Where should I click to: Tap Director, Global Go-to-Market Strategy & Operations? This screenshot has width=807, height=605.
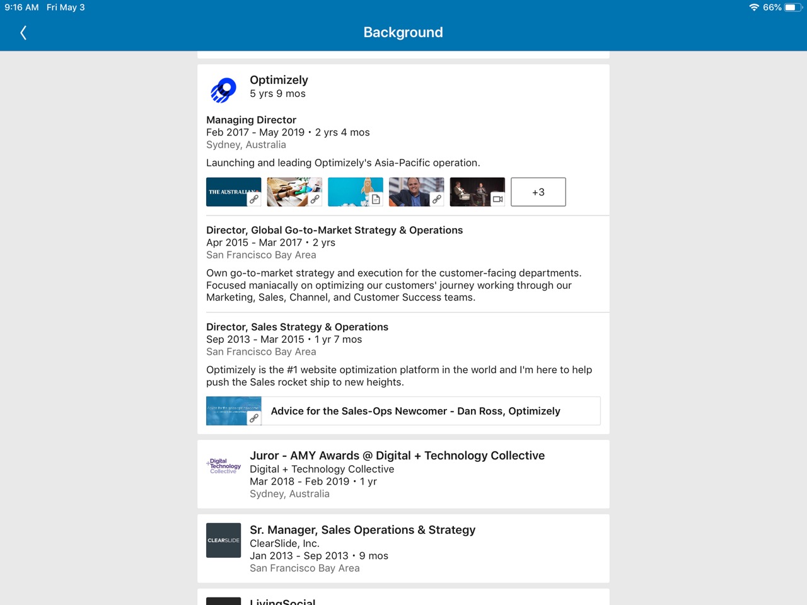pos(334,230)
